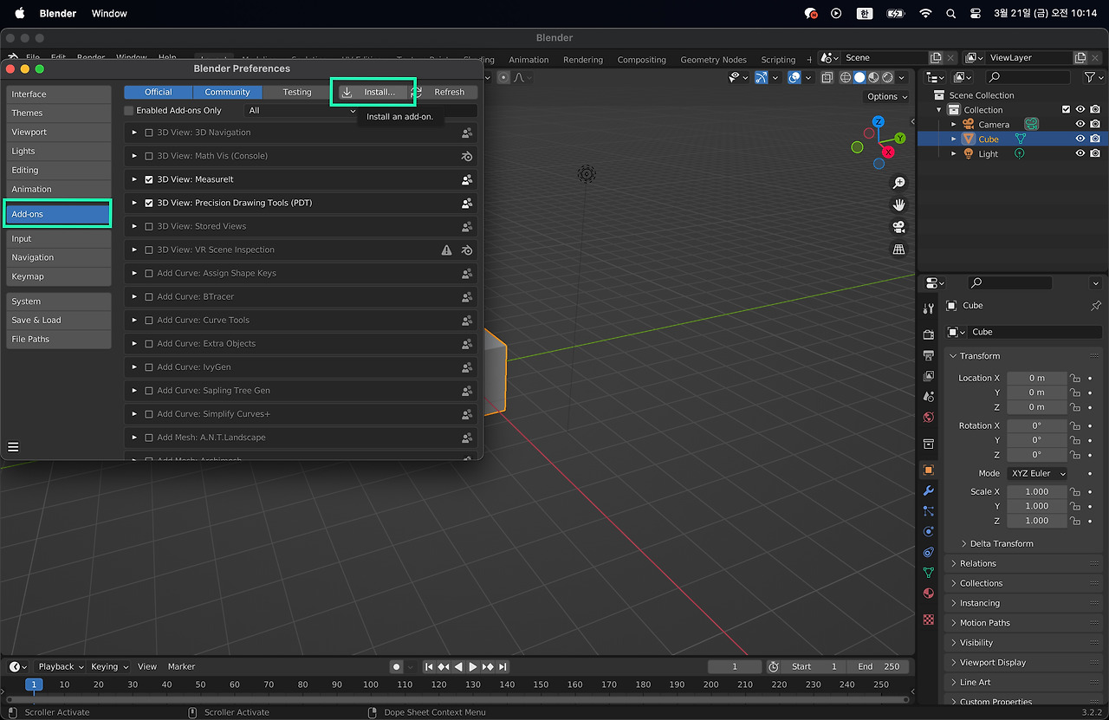Open macOS Spotlight search icon

pos(950,13)
